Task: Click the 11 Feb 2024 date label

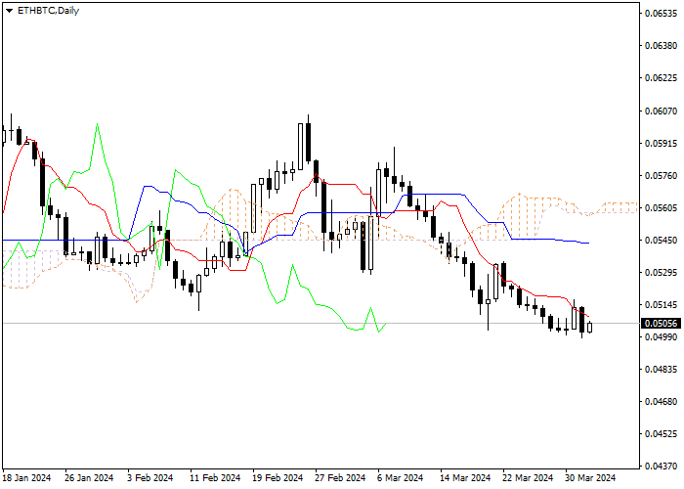Action: (x=215, y=478)
